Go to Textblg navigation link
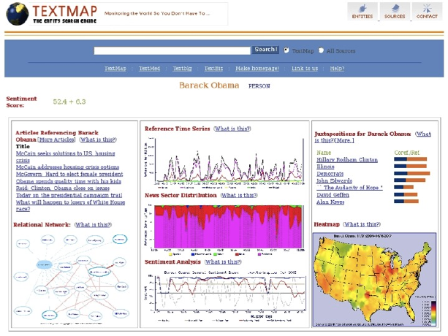This screenshot has height=336, width=448. [x=182, y=69]
